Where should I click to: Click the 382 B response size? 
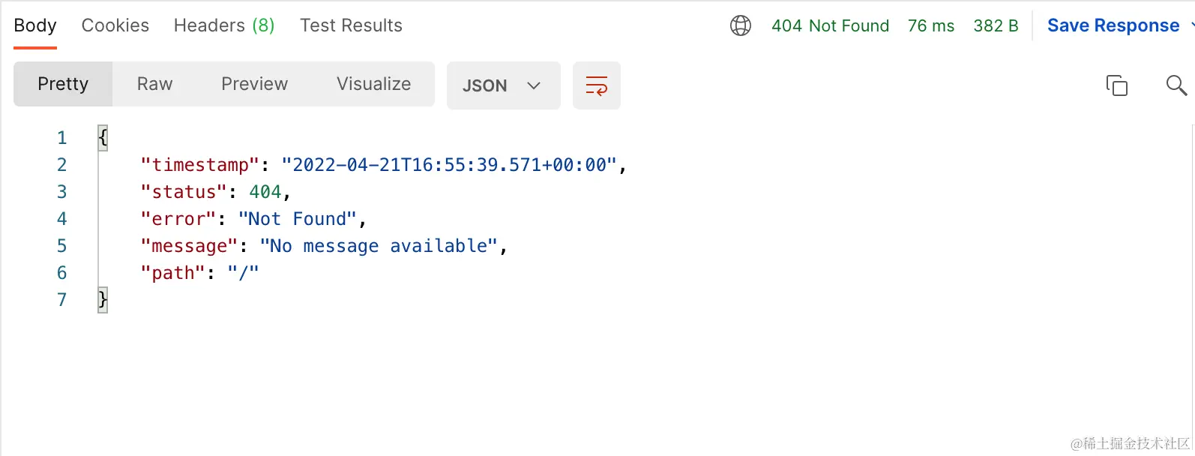click(996, 25)
